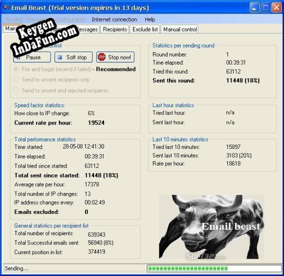Viewport: 284px width, 276px height.
Task: Open the Configuration menu
Action: pos(71,19)
